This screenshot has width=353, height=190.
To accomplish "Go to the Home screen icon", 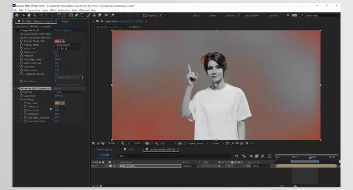I will [x=17, y=15].
